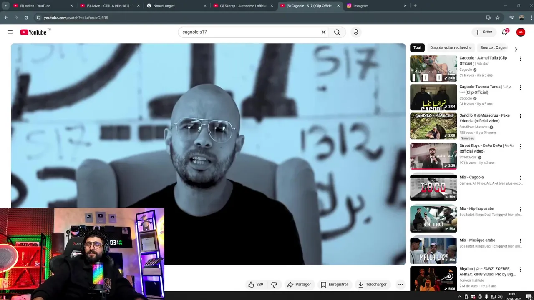Viewport: 534px width, 300px height.
Task: Open the Street Boys channel name
Action: click(x=468, y=157)
